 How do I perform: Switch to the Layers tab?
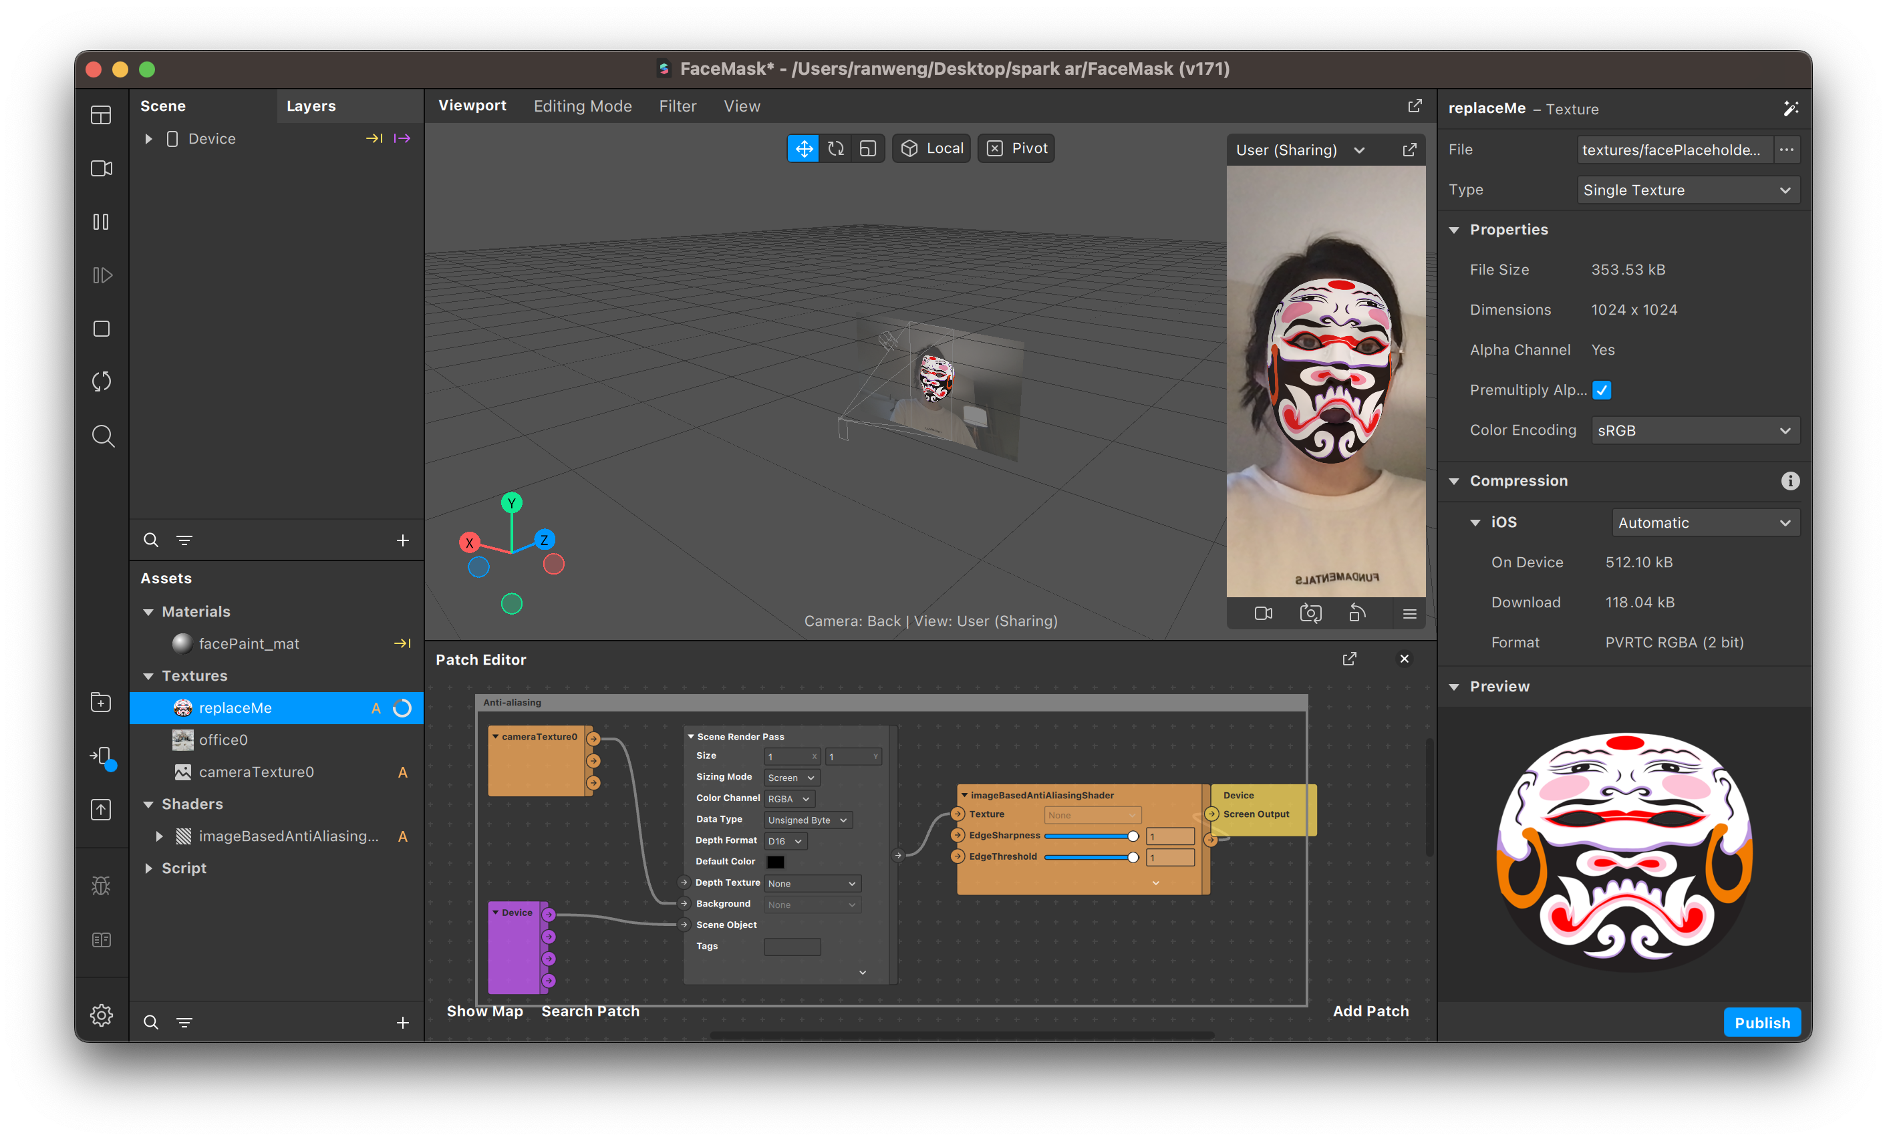click(x=311, y=106)
